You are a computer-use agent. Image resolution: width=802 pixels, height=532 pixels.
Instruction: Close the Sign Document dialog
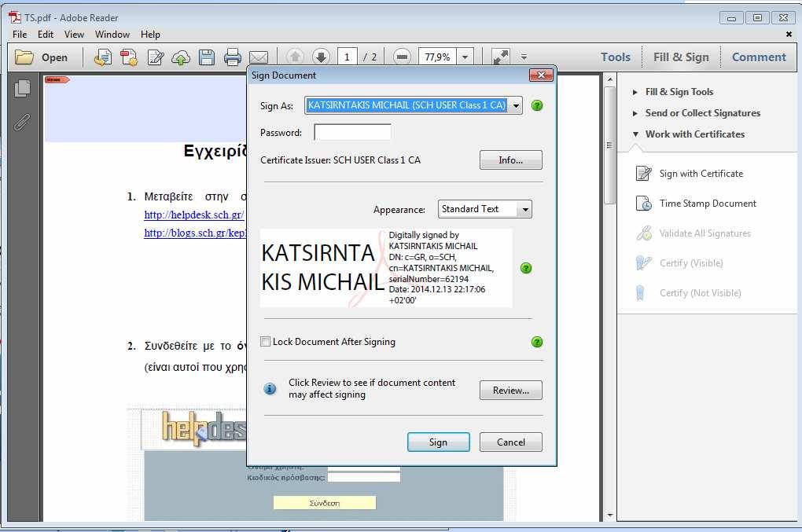click(541, 75)
